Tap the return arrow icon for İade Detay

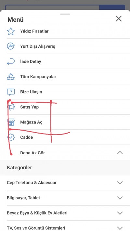tap(11, 62)
